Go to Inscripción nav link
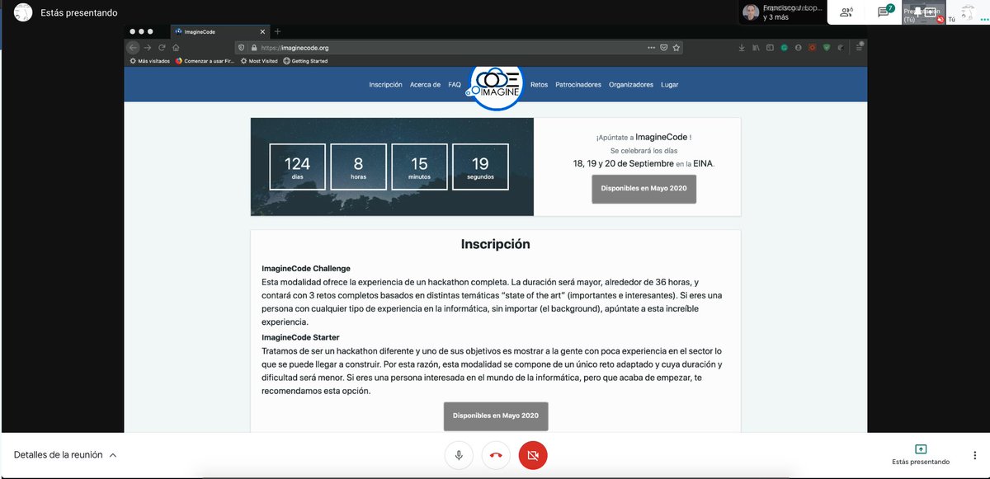 click(x=385, y=84)
